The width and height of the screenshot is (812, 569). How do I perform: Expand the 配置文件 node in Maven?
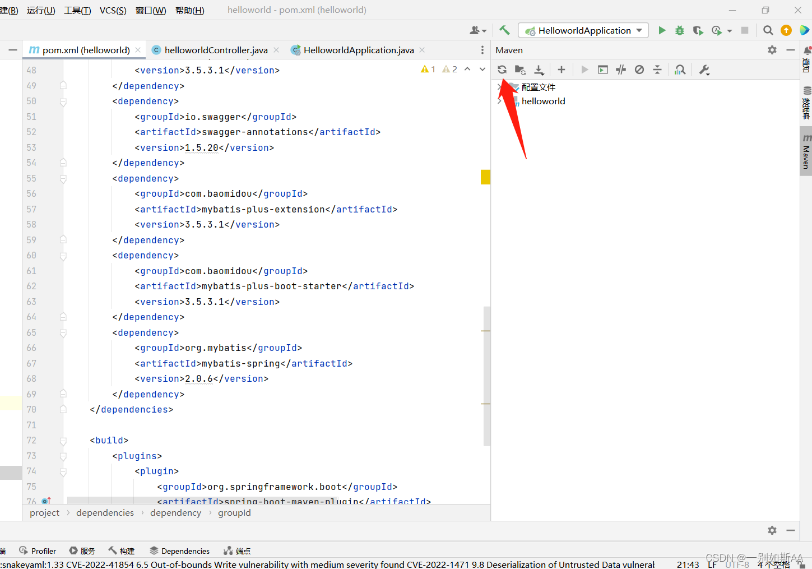[499, 87]
